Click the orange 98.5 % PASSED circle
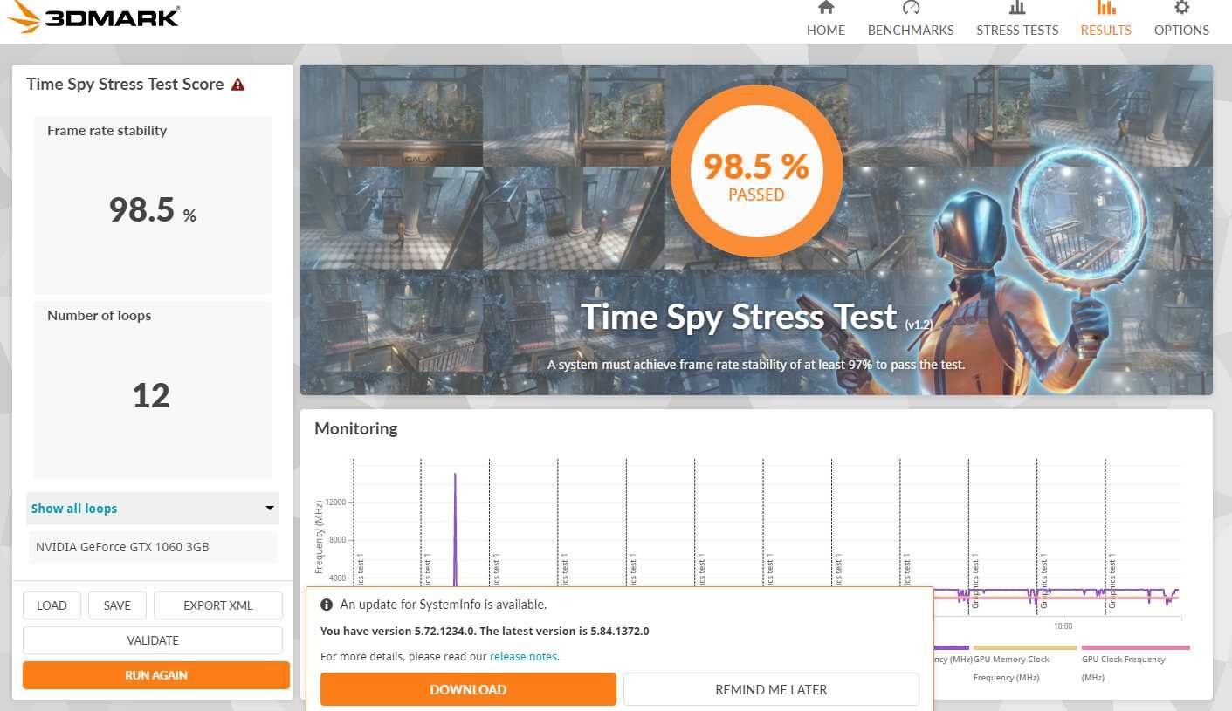This screenshot has width=1232, height=711. [756, 169]
